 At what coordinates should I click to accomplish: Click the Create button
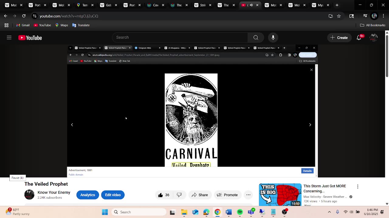[339, 38]
